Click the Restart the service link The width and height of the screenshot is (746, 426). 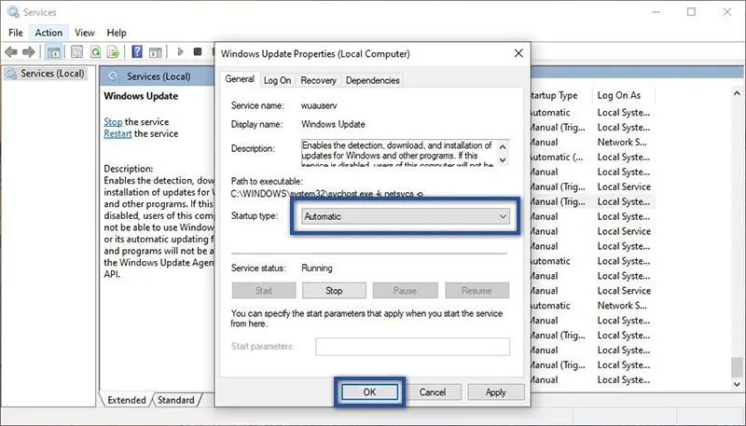click(117, 133)
